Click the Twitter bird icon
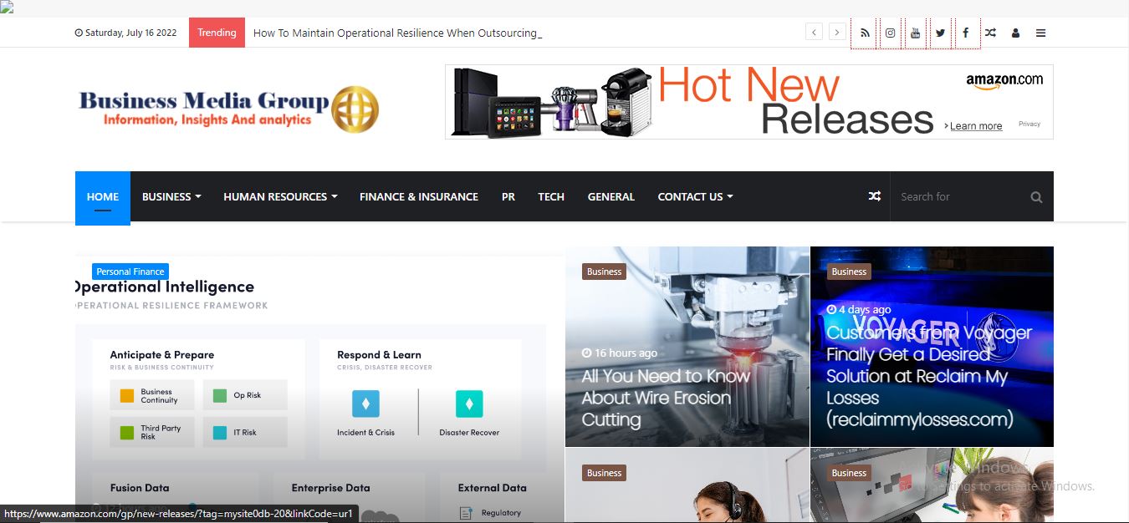The height and width of the screenshot is (523, 1129). [941, 33]
